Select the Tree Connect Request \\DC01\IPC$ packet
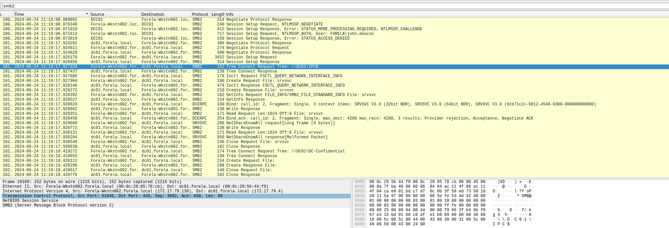Screen dimensions: 669x228 334,66
